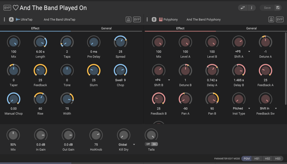
Task: Click the HotKnob control
Action: (96, 135)
